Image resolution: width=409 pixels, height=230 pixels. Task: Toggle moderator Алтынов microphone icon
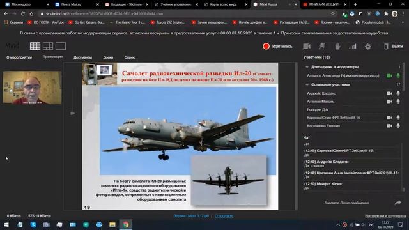click(x=398, y=75)
